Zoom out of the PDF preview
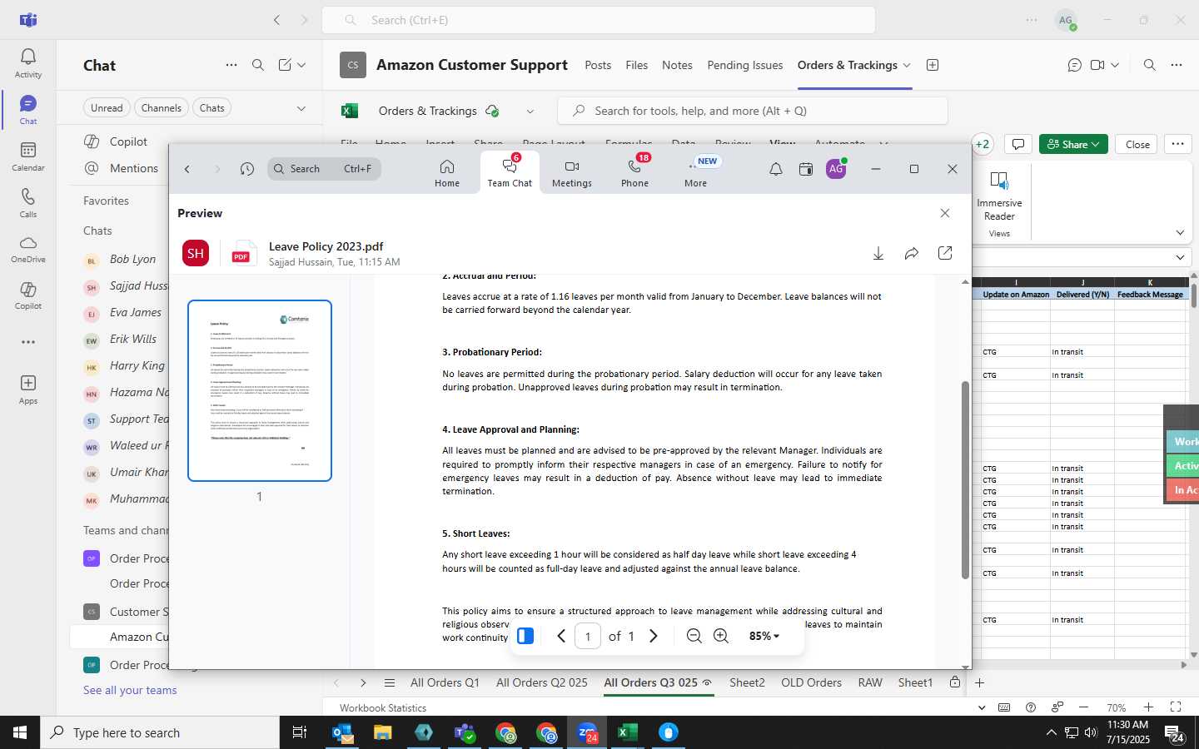The image size is (1199, 749). (x=694, y=636)
